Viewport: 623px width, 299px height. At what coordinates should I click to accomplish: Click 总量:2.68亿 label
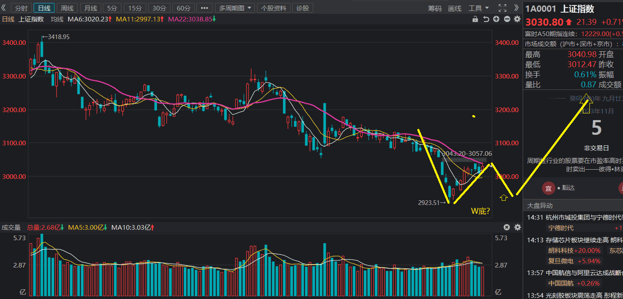point(45,227)
